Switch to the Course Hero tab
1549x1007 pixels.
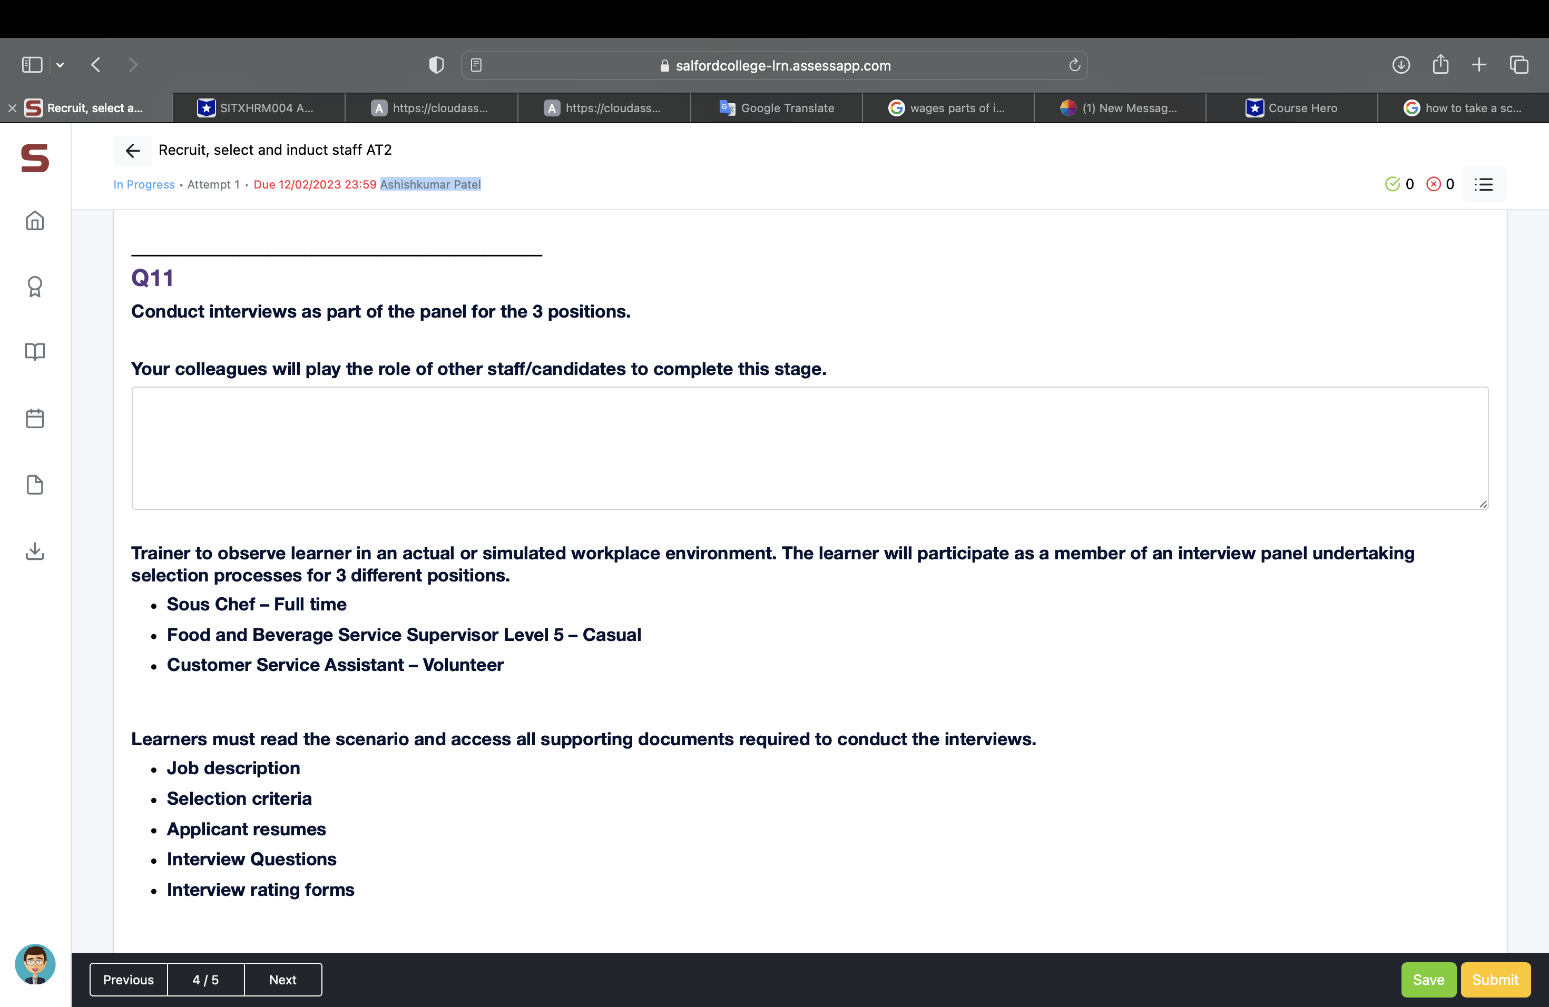[1292, 107]
